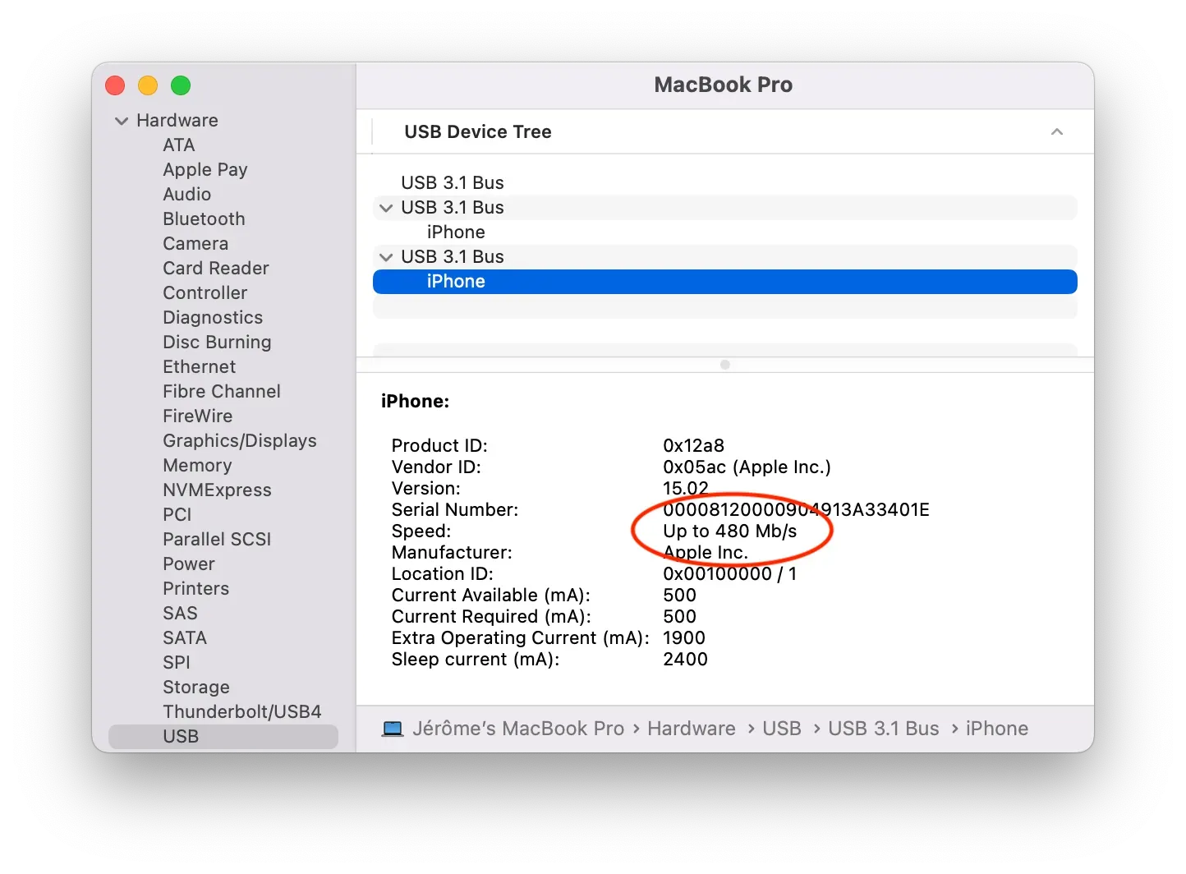Click the laptop icon in the breadcrumb bar
The height and width of the screenshot is (874, 1186).
tap(392, 728)
